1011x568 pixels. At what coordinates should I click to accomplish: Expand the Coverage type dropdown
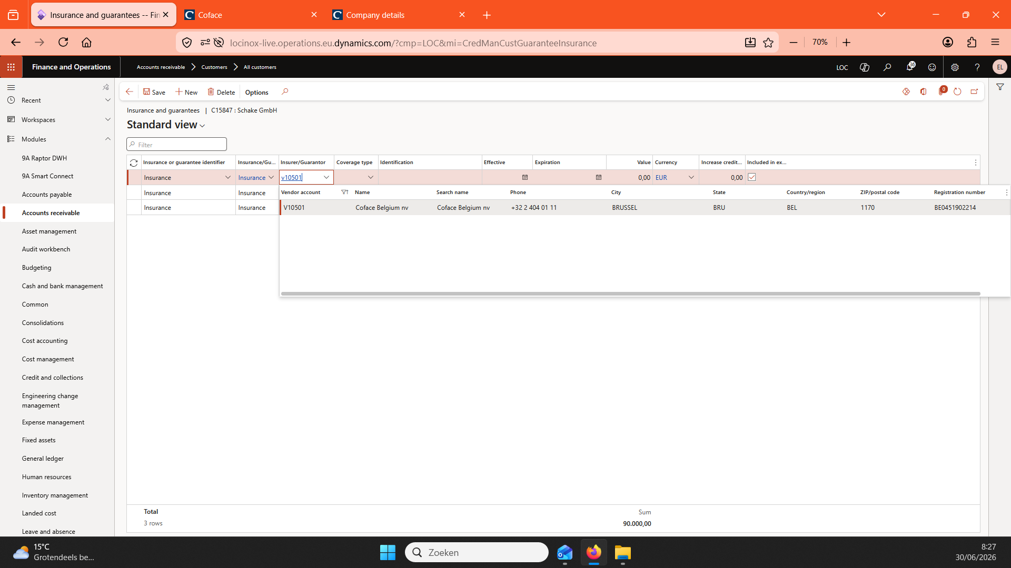click(x=371, y=177)
